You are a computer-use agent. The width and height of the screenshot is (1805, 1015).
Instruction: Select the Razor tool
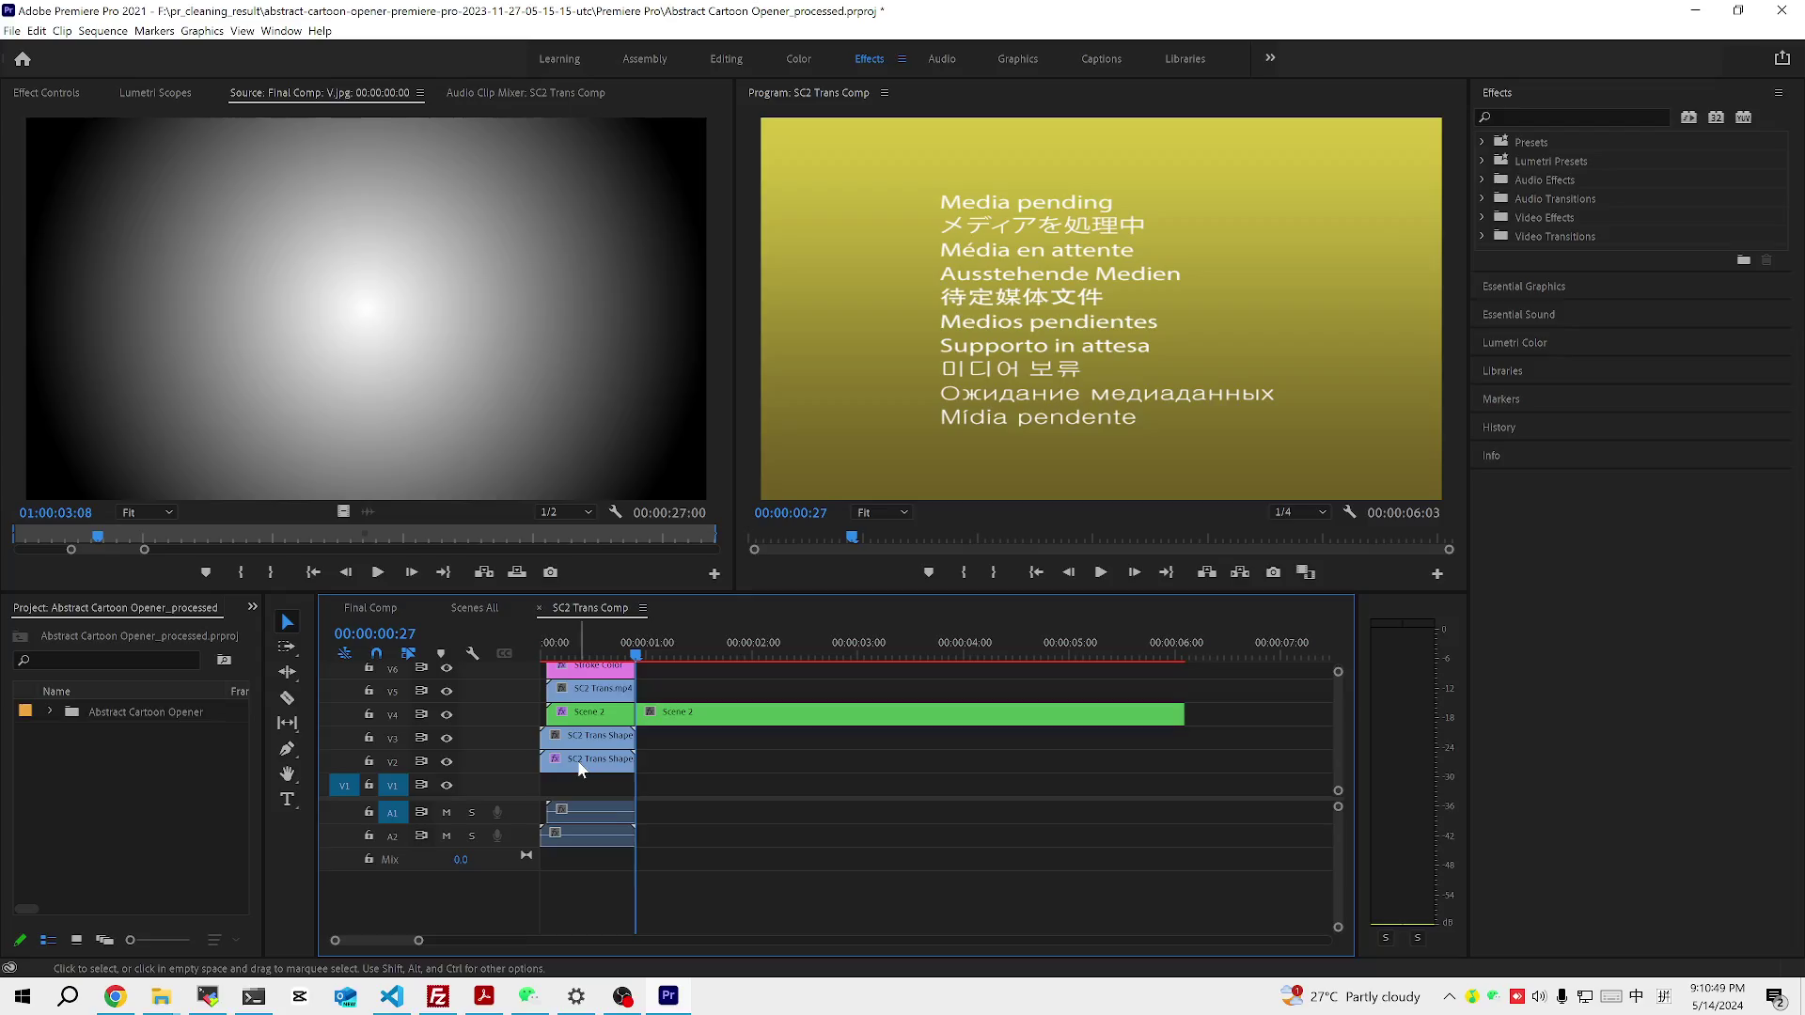(288, 698)
